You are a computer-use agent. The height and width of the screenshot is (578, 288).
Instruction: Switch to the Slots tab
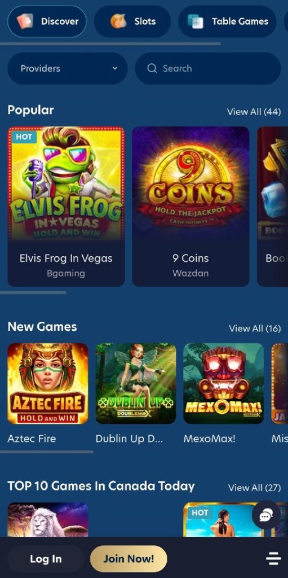click(x=132, y=21)
